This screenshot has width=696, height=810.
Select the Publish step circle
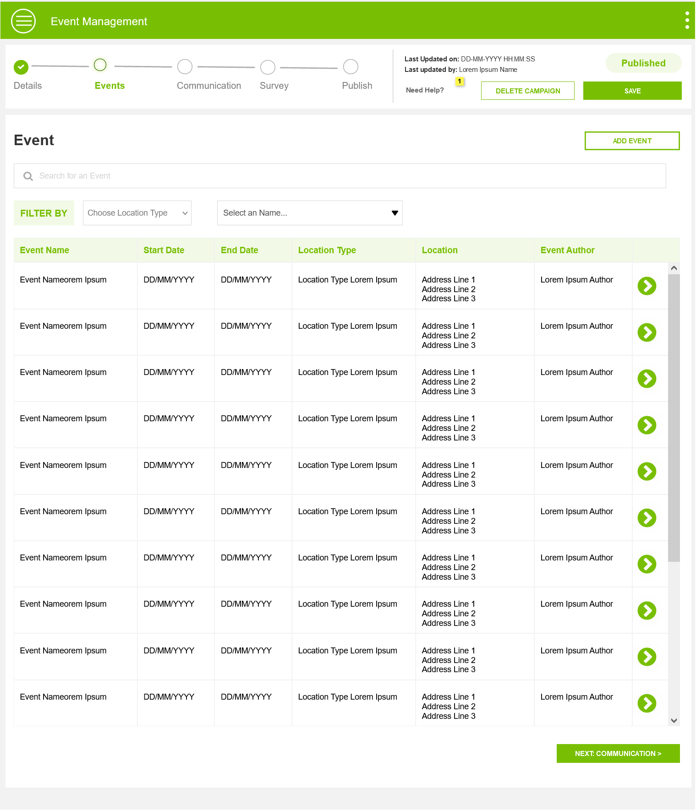351,67
